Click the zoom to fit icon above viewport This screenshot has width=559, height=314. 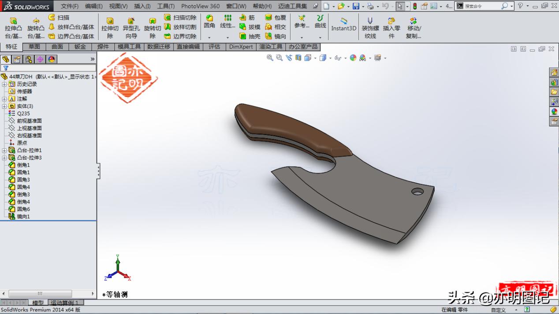pos(270,58)
